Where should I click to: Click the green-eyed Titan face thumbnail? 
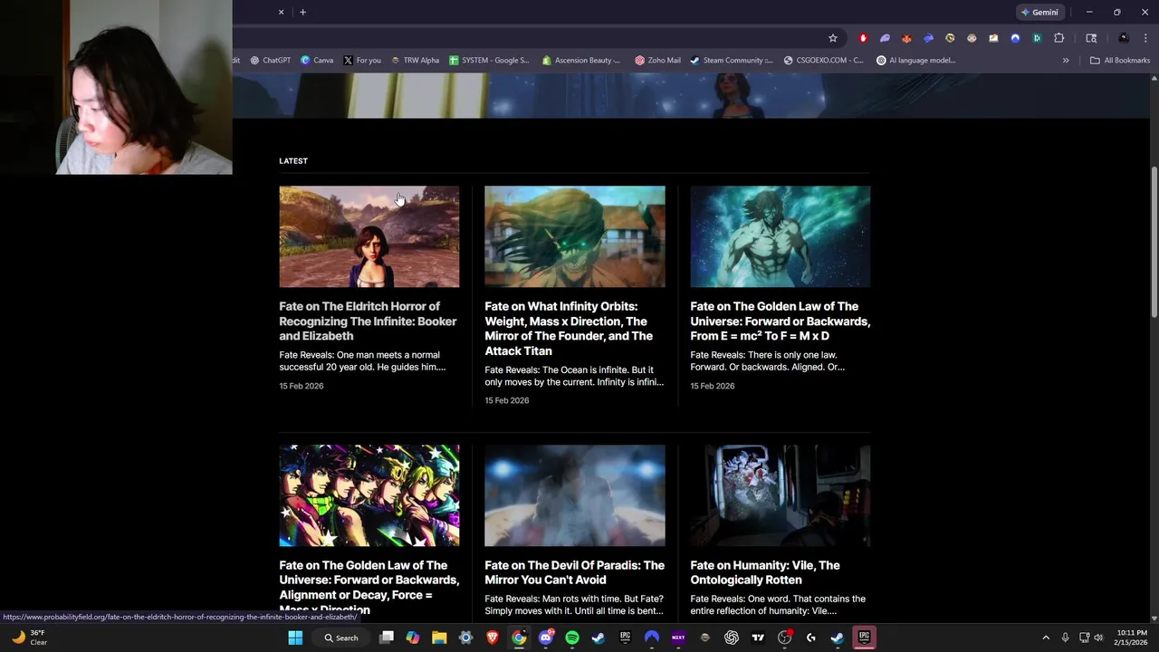(575, 236)
